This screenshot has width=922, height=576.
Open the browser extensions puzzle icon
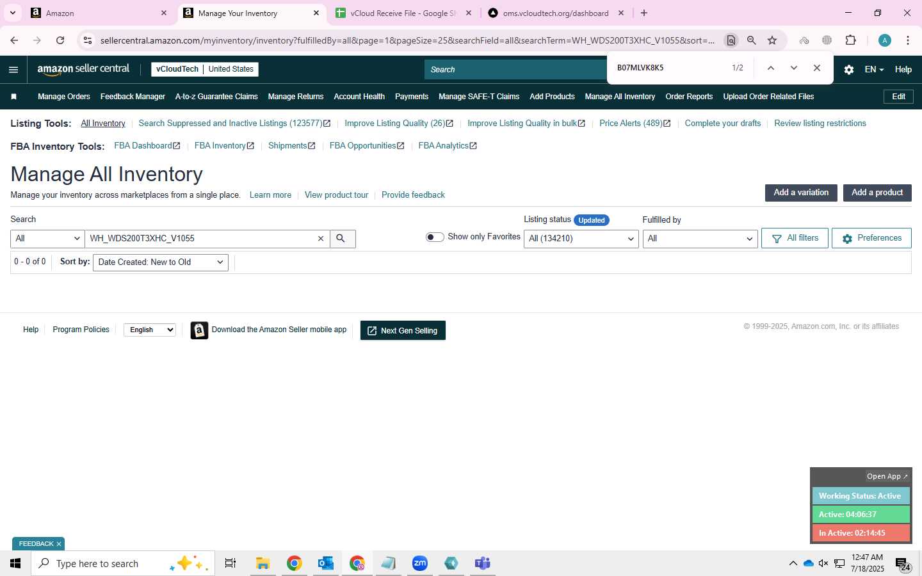[x=851, y=40]
